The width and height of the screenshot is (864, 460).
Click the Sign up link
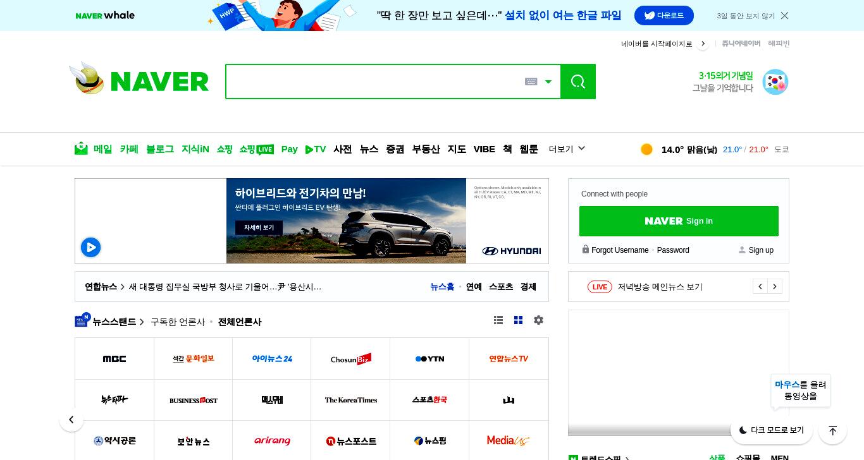pos(761,250)
